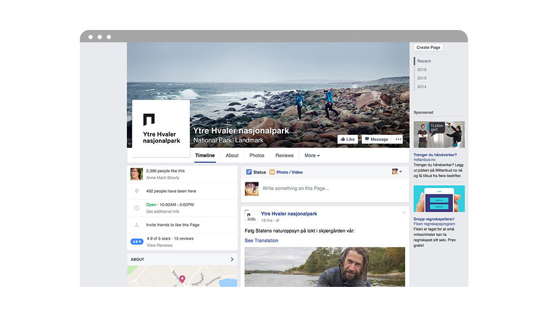Click the red map pin marker
This screenshot has width=536, height=334.
182,279
